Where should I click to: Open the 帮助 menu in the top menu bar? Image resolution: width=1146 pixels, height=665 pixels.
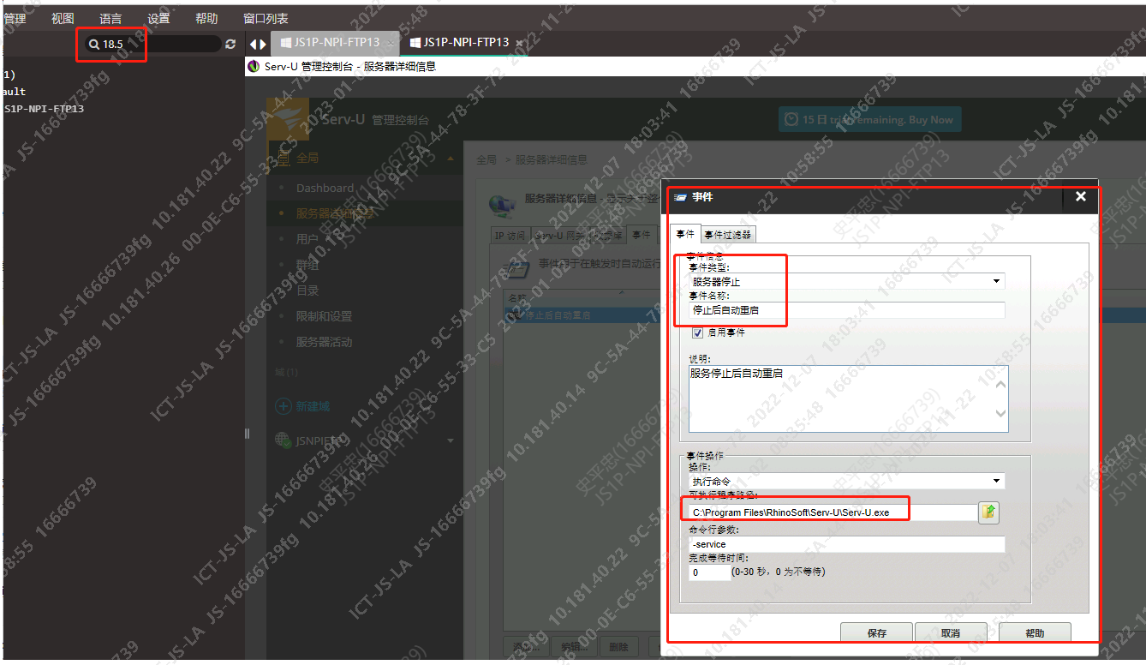click(206, 18)
